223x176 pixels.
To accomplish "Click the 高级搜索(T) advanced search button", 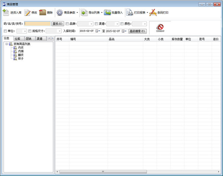I will pos(137,31).
